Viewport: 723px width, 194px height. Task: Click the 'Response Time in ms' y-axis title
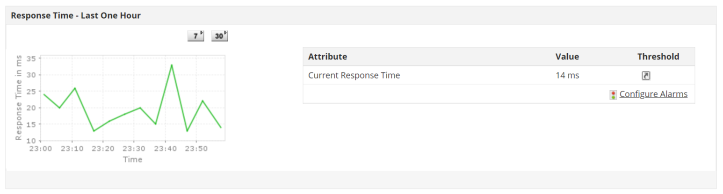[19, 98]
